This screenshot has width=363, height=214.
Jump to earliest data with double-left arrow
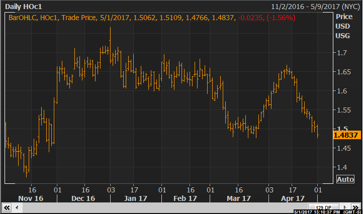coord(7,207)
